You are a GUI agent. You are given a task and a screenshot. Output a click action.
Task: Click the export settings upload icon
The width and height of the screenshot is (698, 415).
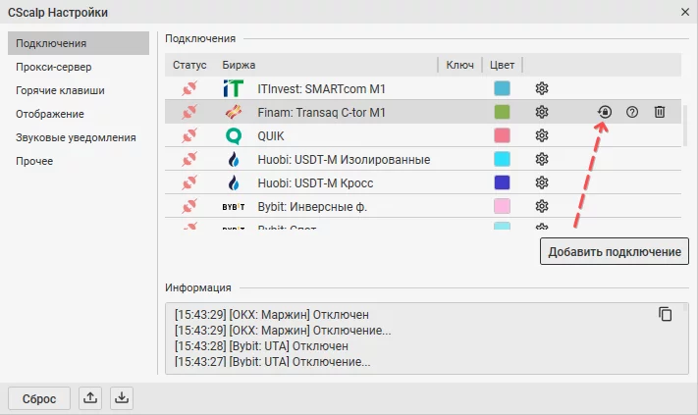(90, 398)
